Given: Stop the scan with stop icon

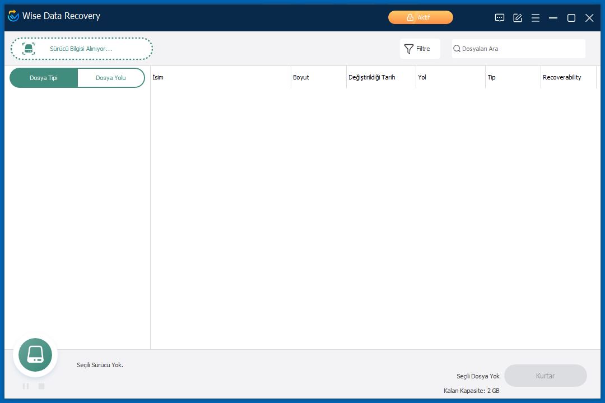Looking at the screenshot, I should pyautogui.click(x=41, y=386).
